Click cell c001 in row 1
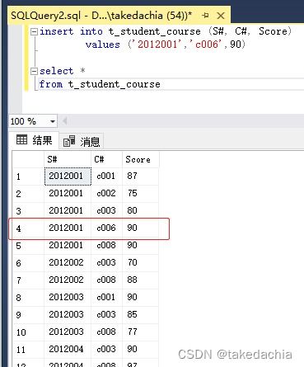The image size is (304, 367). [106, 176]
